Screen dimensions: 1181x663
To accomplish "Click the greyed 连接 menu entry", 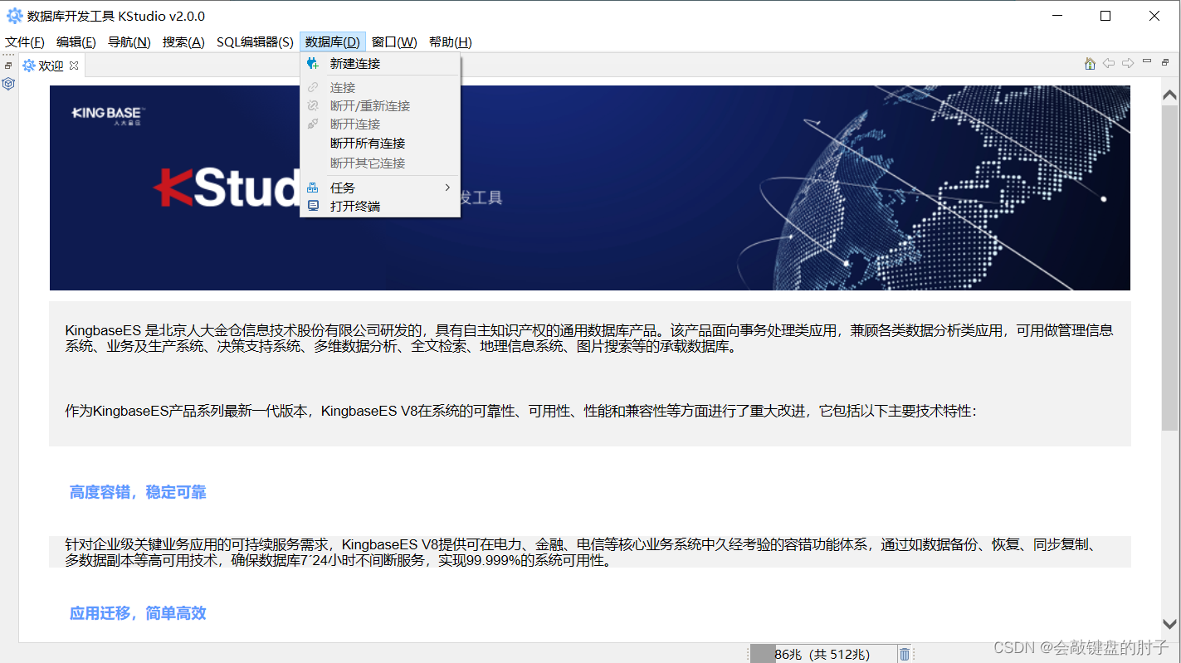I will pos(380,87).
